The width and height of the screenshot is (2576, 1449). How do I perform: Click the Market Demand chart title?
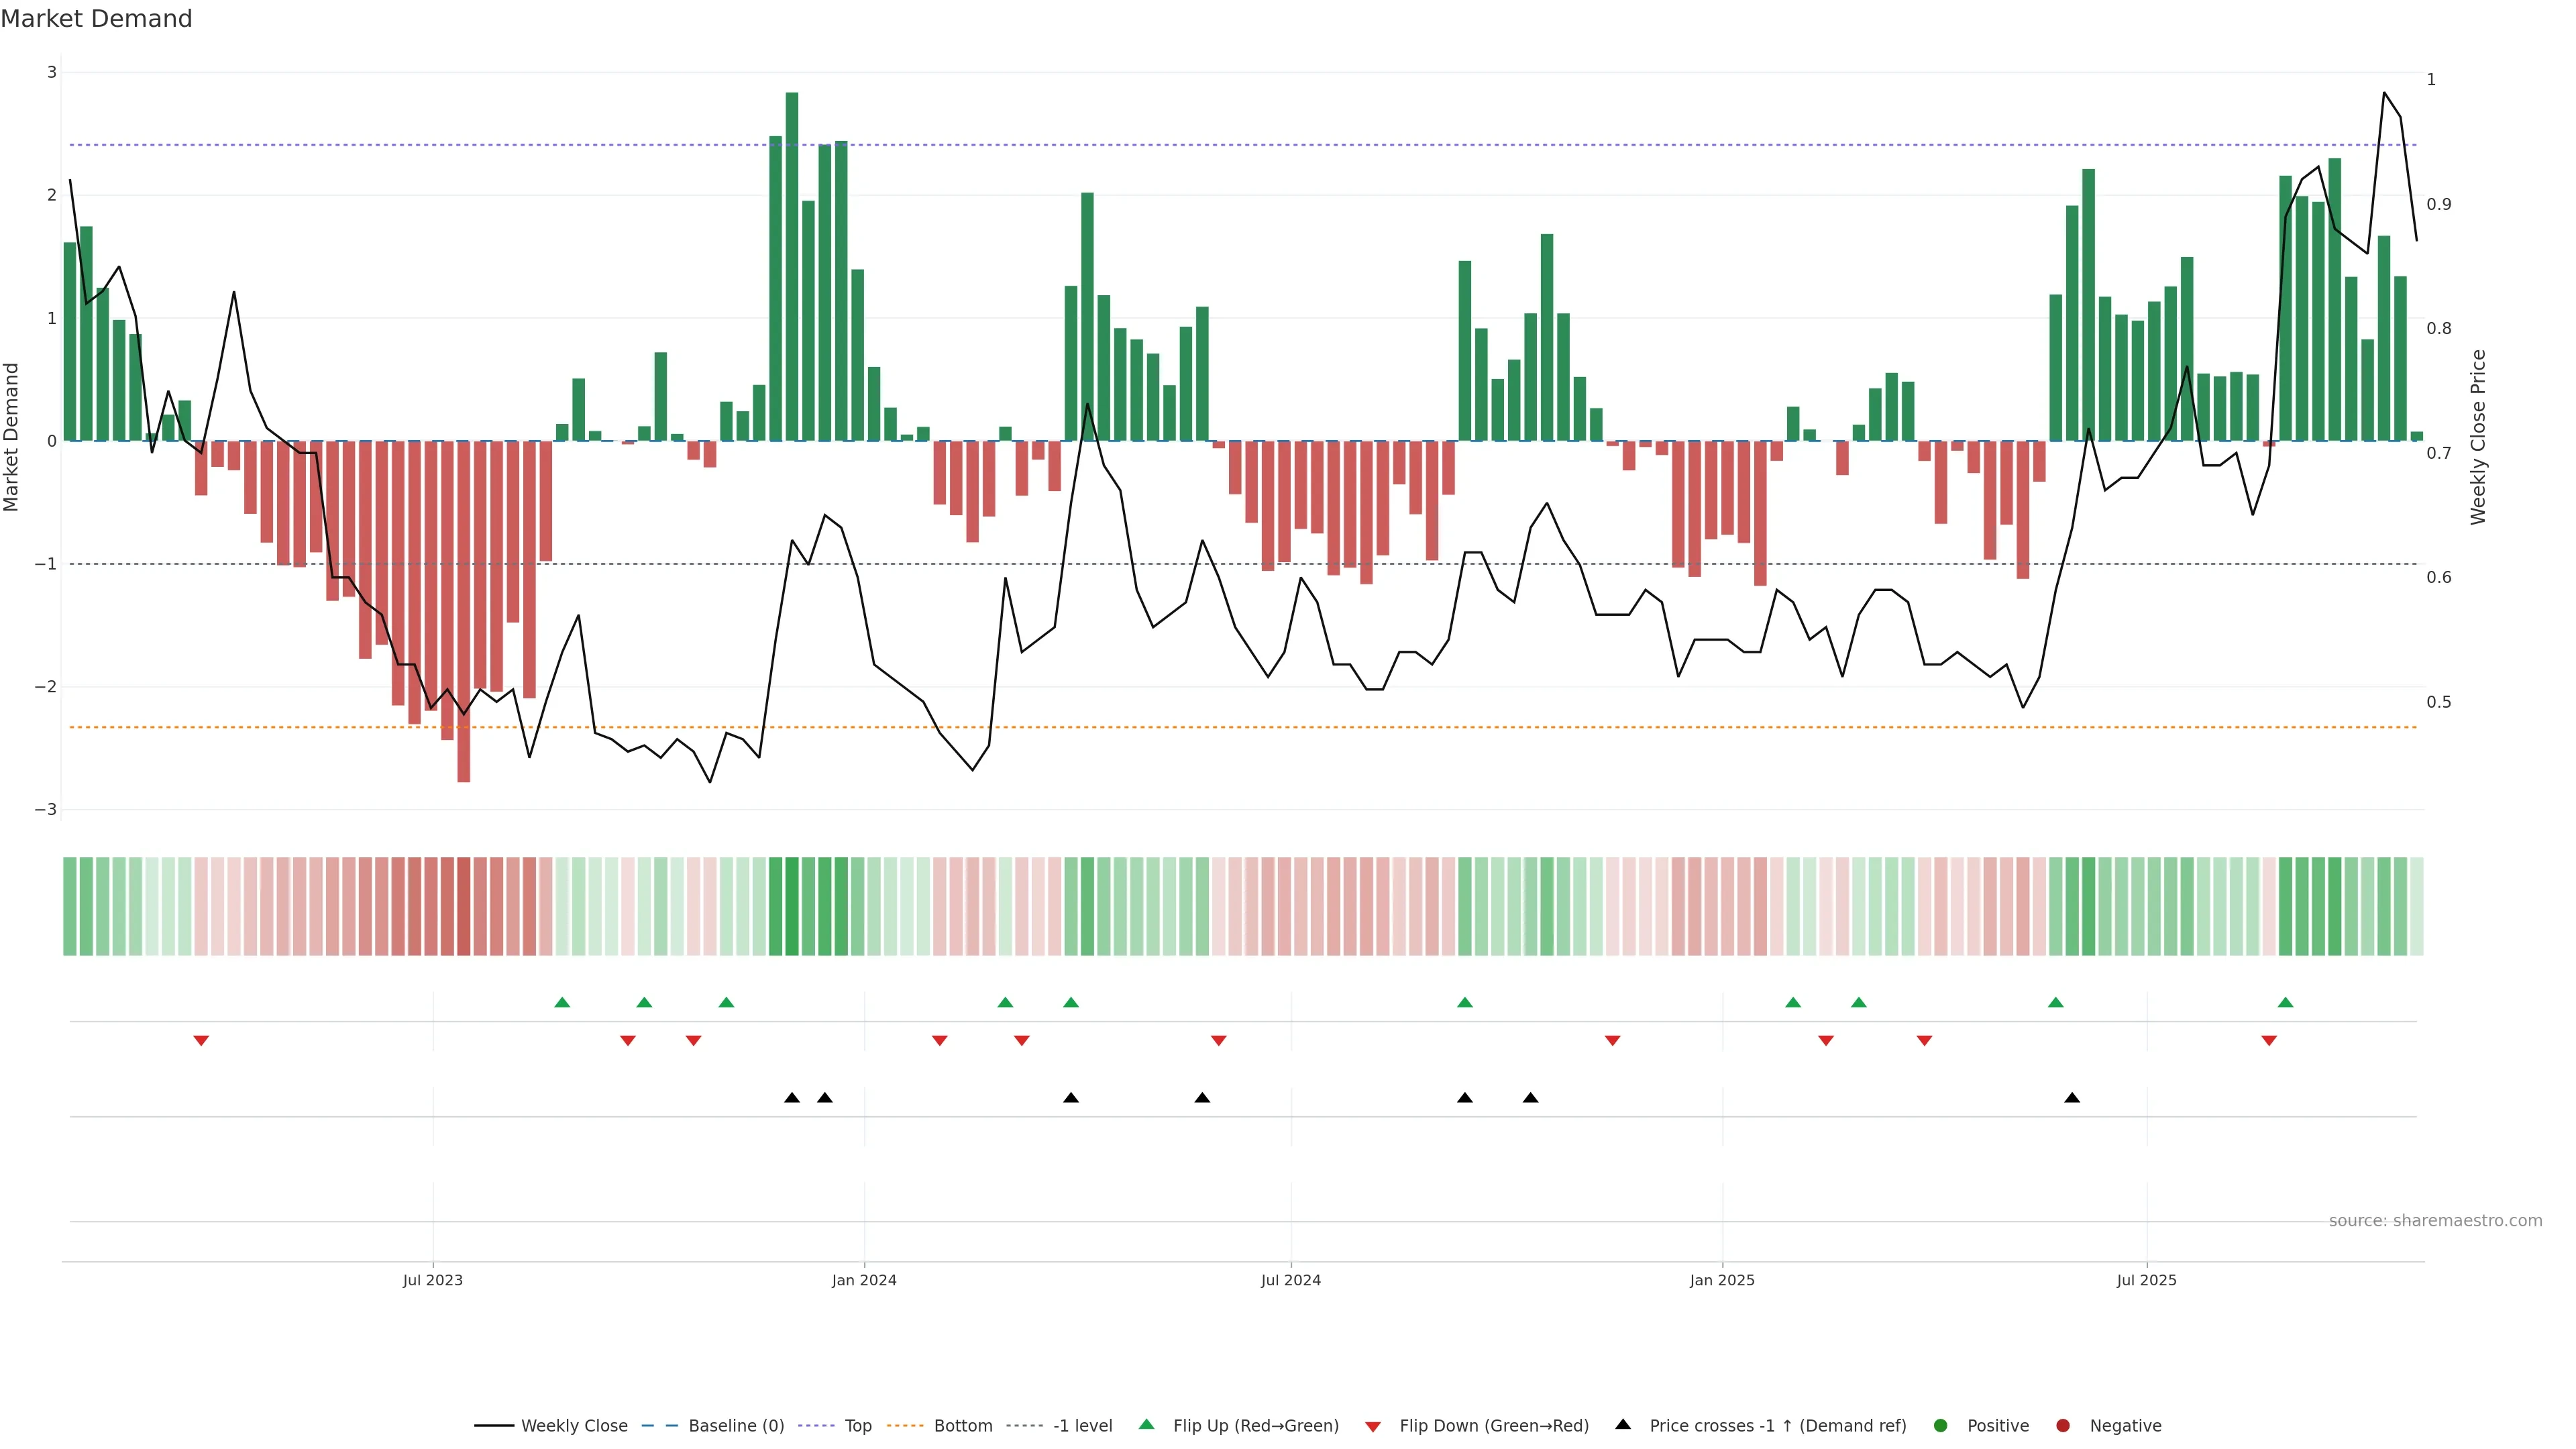click(96, 19)
